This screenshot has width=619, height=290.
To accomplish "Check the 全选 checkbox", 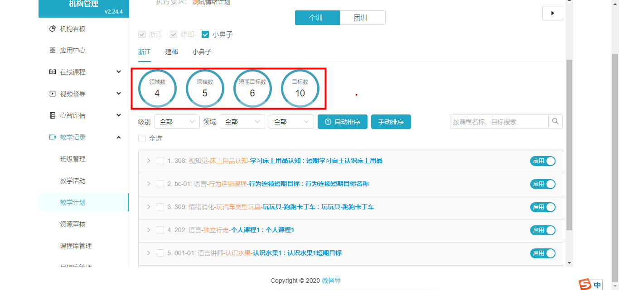I will 142,138.
